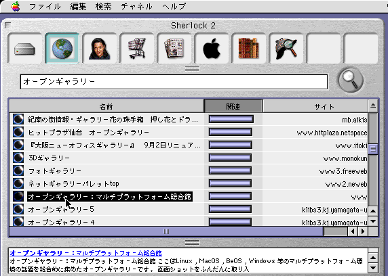Select the ヒットプラザ仙台 オープンギャラリー result
Image resolution: width=388 pixels, height=276 pixels.
point(89,133)
